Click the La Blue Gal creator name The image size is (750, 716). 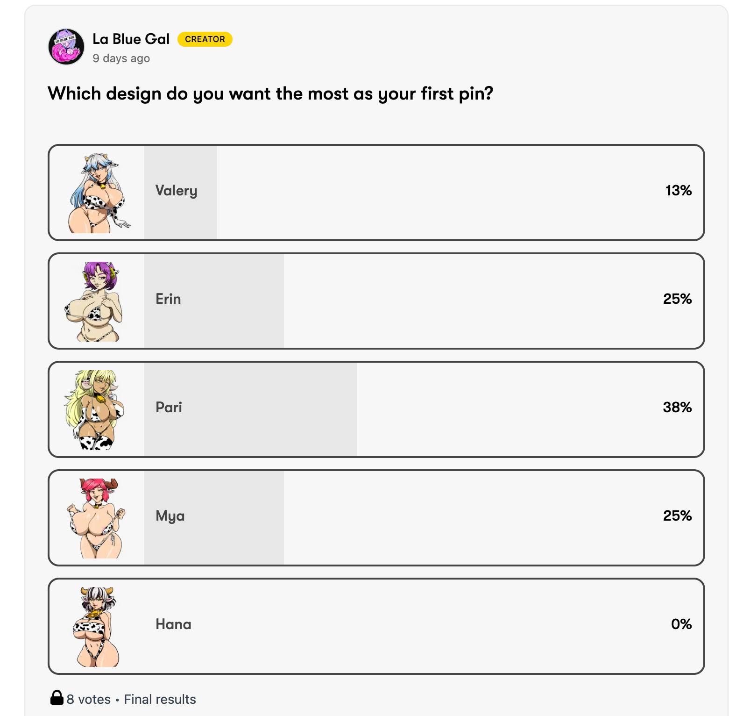tap(131, 39)
